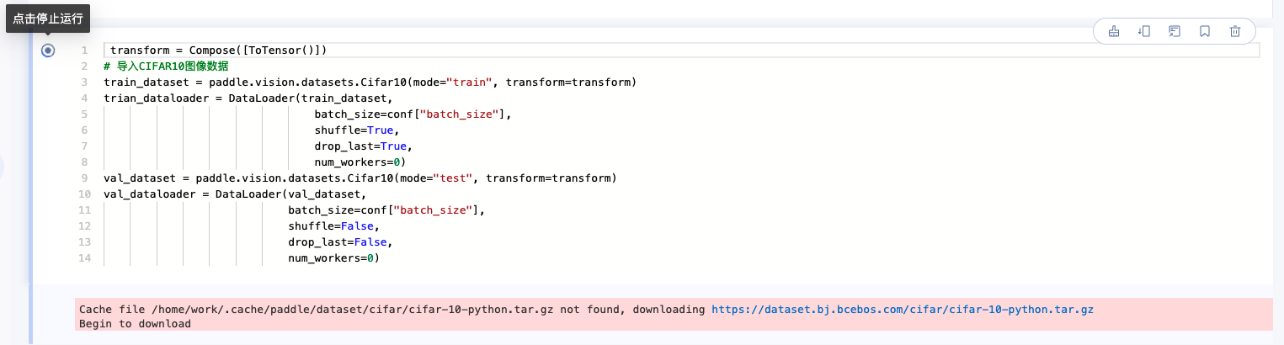Clear cell output with the brush icon
The height and width of the screenshot is (345, 1284).
pos(1114,31)
